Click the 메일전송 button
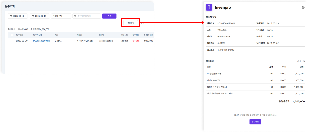The width and height of the screenshot is (309, 134). point(130,23)
